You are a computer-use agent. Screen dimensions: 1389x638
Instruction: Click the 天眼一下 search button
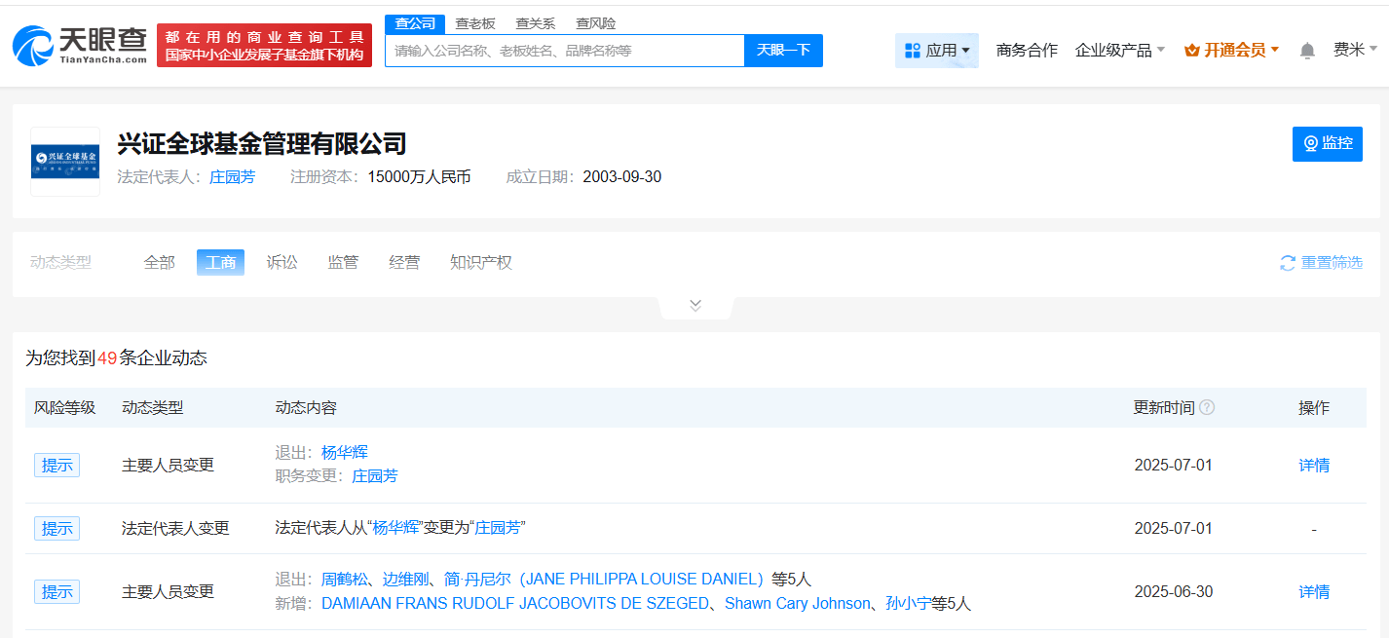[783, 51]
